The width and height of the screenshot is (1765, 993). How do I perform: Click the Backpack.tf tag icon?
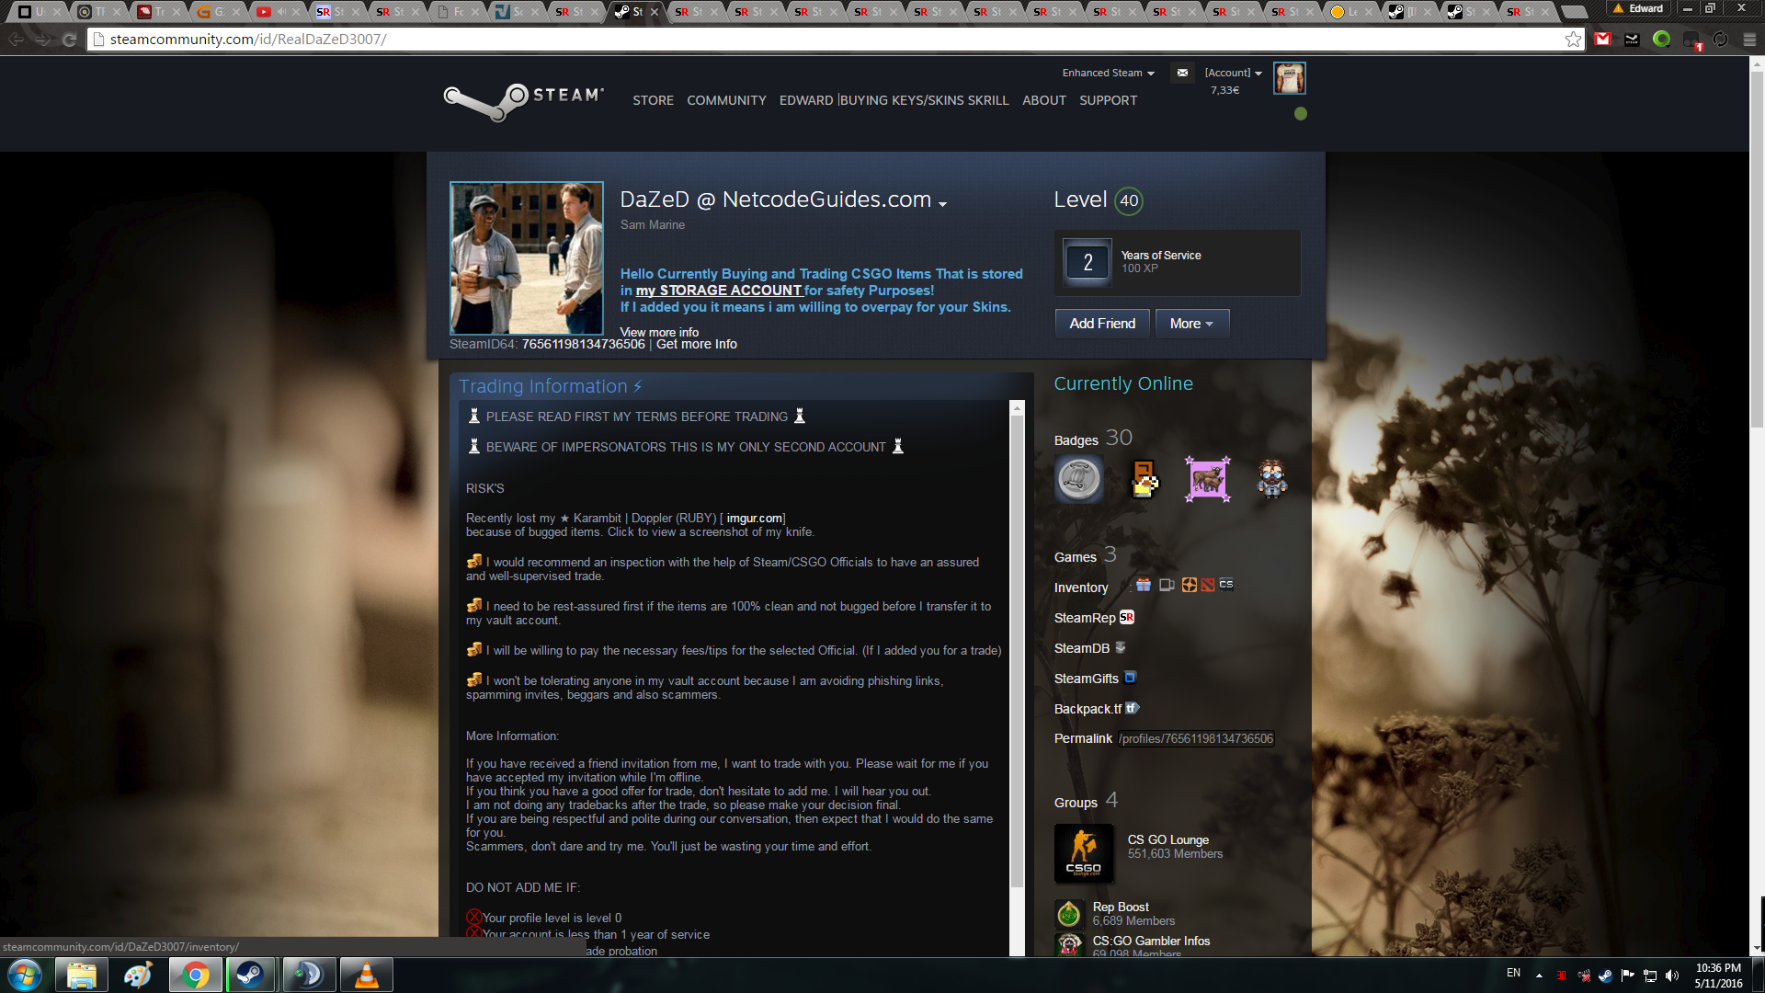coord(1133,708)
